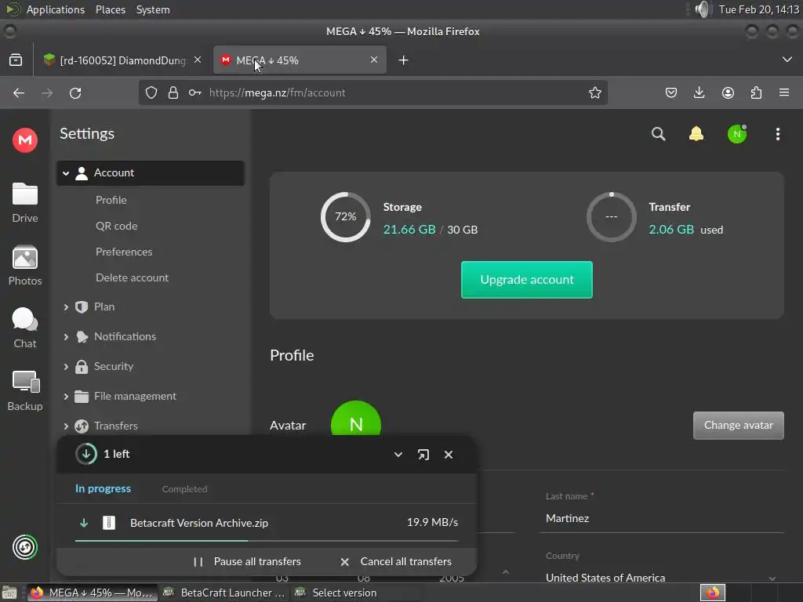Expand the Security settings section
This screenshot has height=602, width=803.
(66, 367)
